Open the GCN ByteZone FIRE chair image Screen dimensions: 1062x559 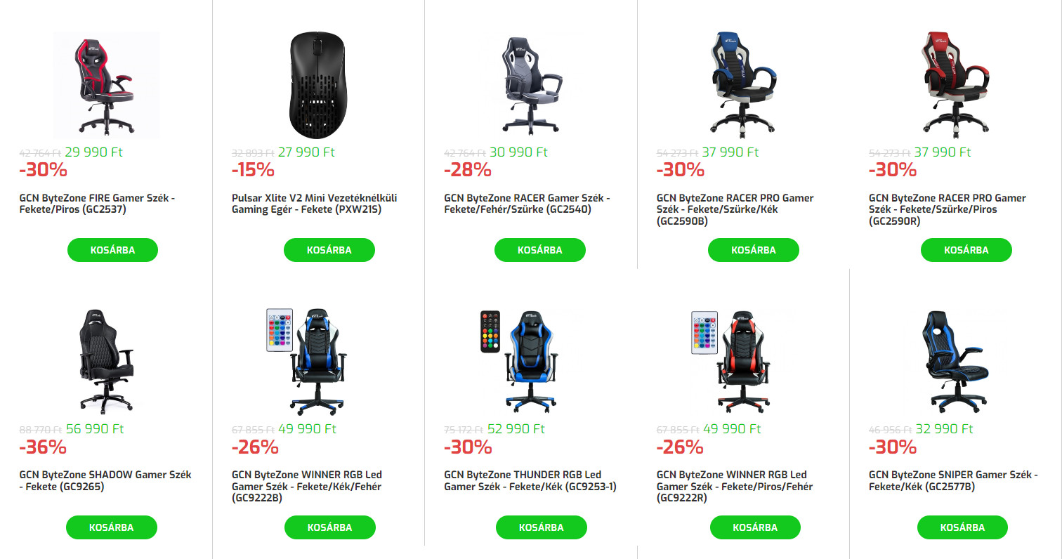(x=106, y=84)
